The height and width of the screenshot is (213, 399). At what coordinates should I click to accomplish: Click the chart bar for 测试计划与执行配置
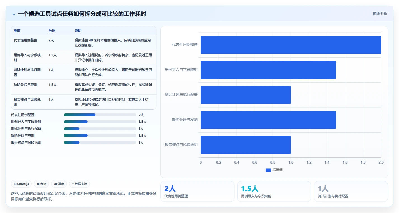[x=246, y=95]
